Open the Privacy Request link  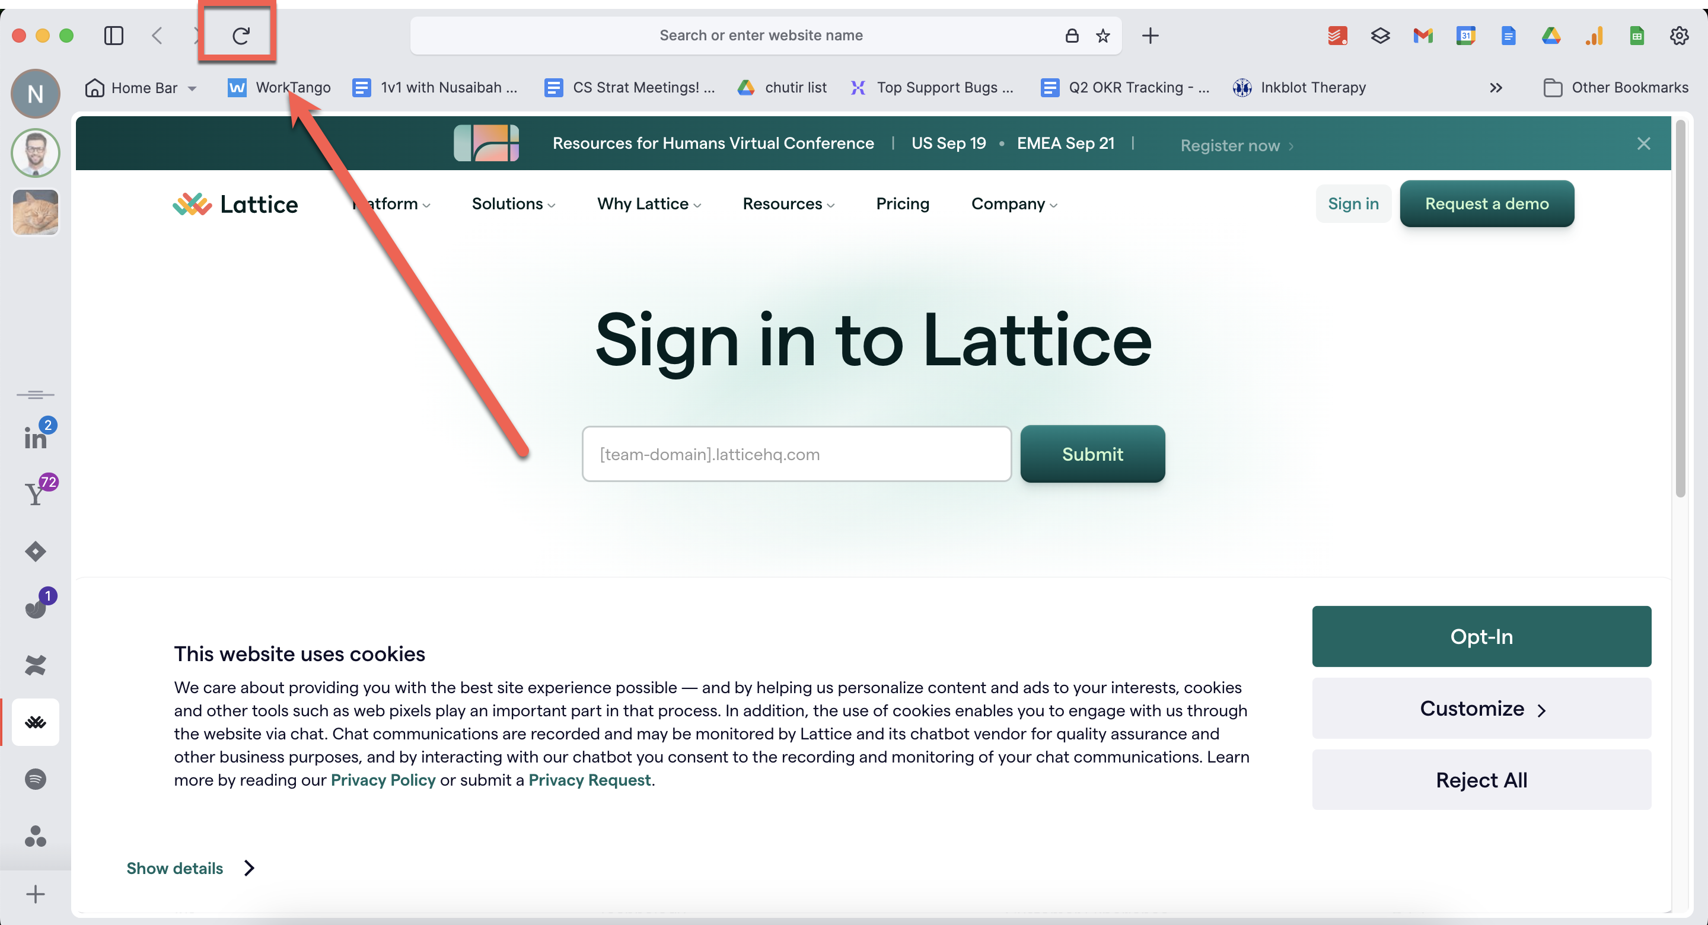coord(589,780)
